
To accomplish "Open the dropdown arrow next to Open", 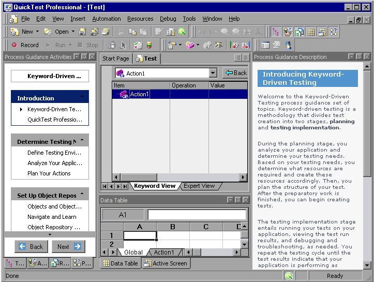I will tap(73, 32).
